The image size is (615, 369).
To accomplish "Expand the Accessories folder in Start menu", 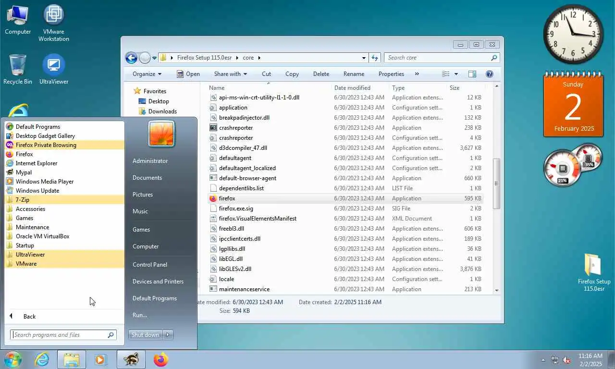I will 64,209.
